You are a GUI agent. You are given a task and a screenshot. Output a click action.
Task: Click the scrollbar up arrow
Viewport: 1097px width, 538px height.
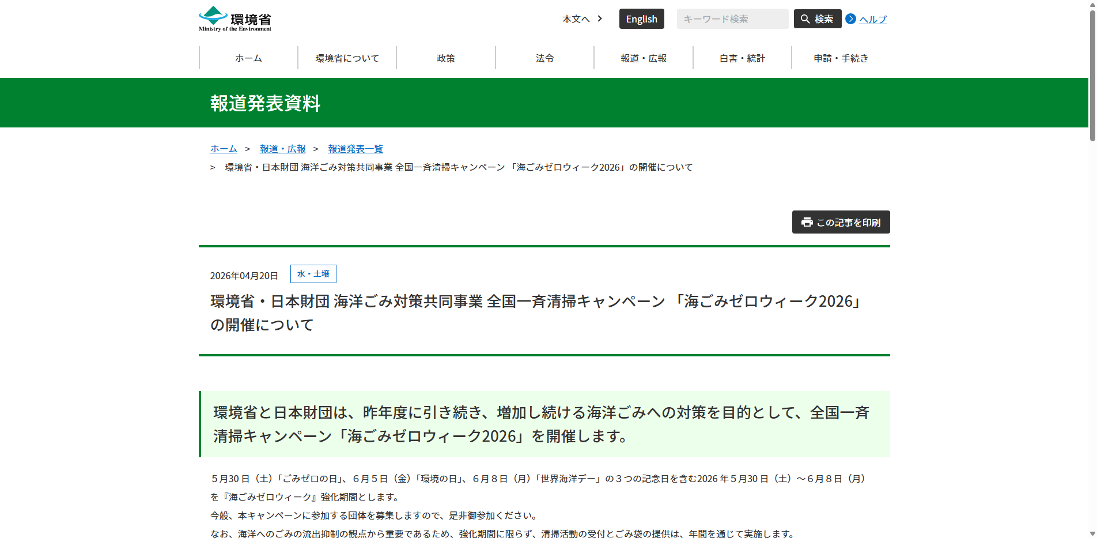click(1092, 5)
